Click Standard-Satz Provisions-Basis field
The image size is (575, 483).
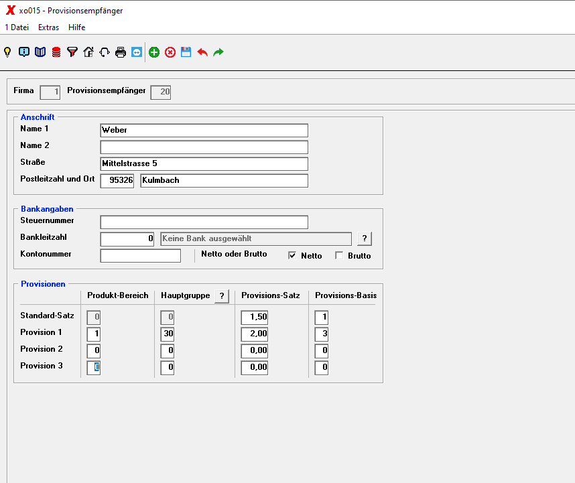[321, 317]
